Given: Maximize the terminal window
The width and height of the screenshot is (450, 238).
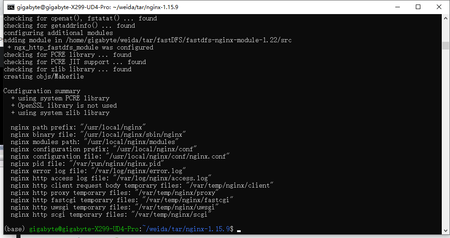Looking at the screenshot, I should [418, 7].
